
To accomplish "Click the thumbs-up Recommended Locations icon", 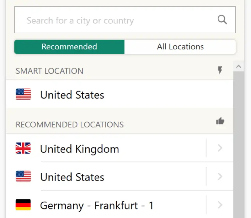I will pos(220,121).
